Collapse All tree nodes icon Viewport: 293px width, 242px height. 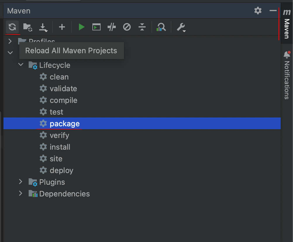(142, 27)
